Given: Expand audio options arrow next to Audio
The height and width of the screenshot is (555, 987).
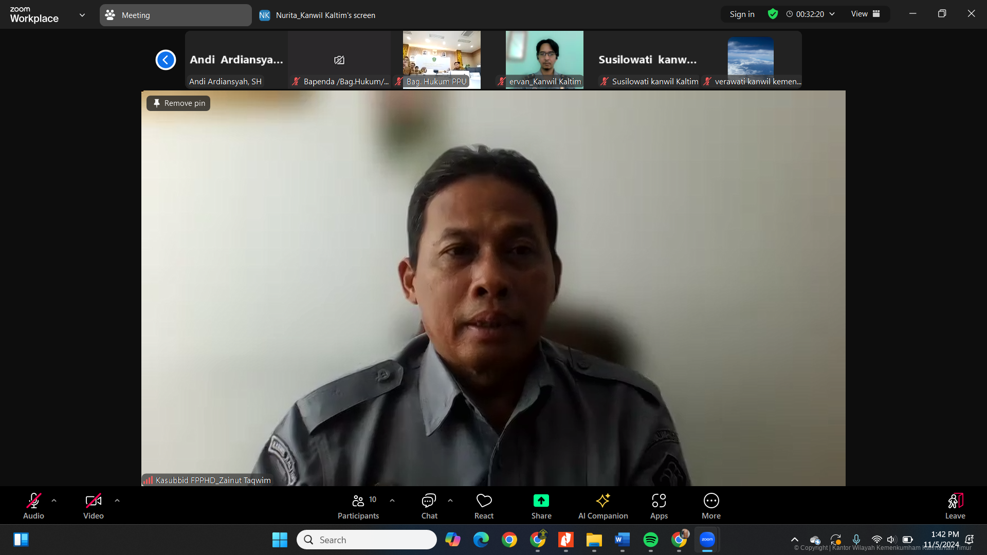Looking at the screenshot, I should point(54,501).
